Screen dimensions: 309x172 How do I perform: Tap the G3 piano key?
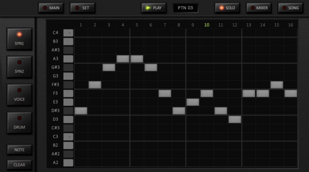tap(68, 76)
